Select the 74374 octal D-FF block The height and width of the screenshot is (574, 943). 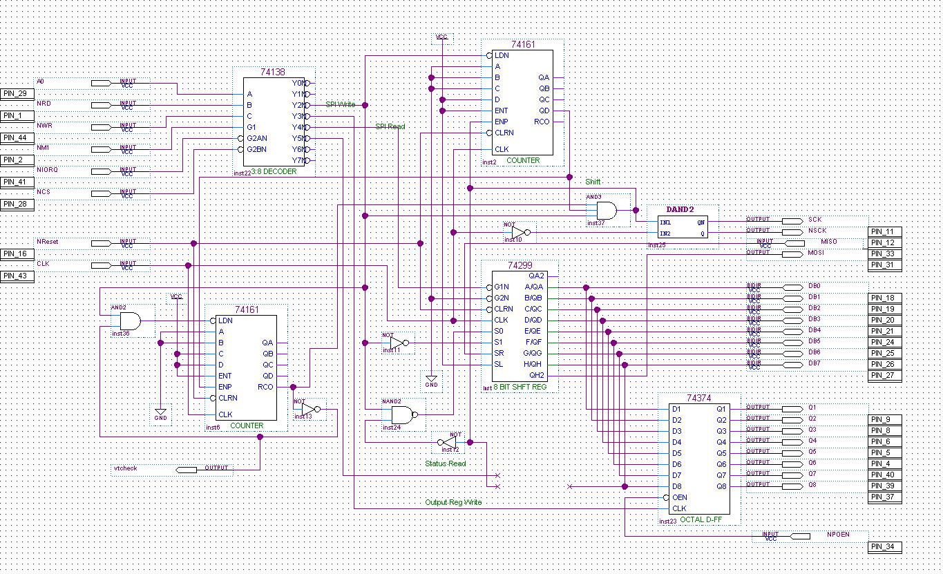pyautogui.click(x=699, y=459)
